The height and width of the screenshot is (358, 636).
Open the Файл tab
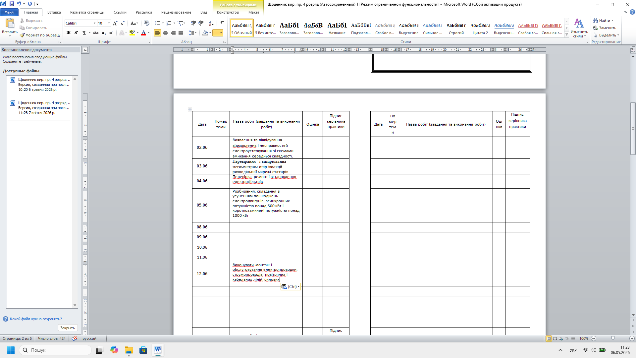[x=9, y=12]
